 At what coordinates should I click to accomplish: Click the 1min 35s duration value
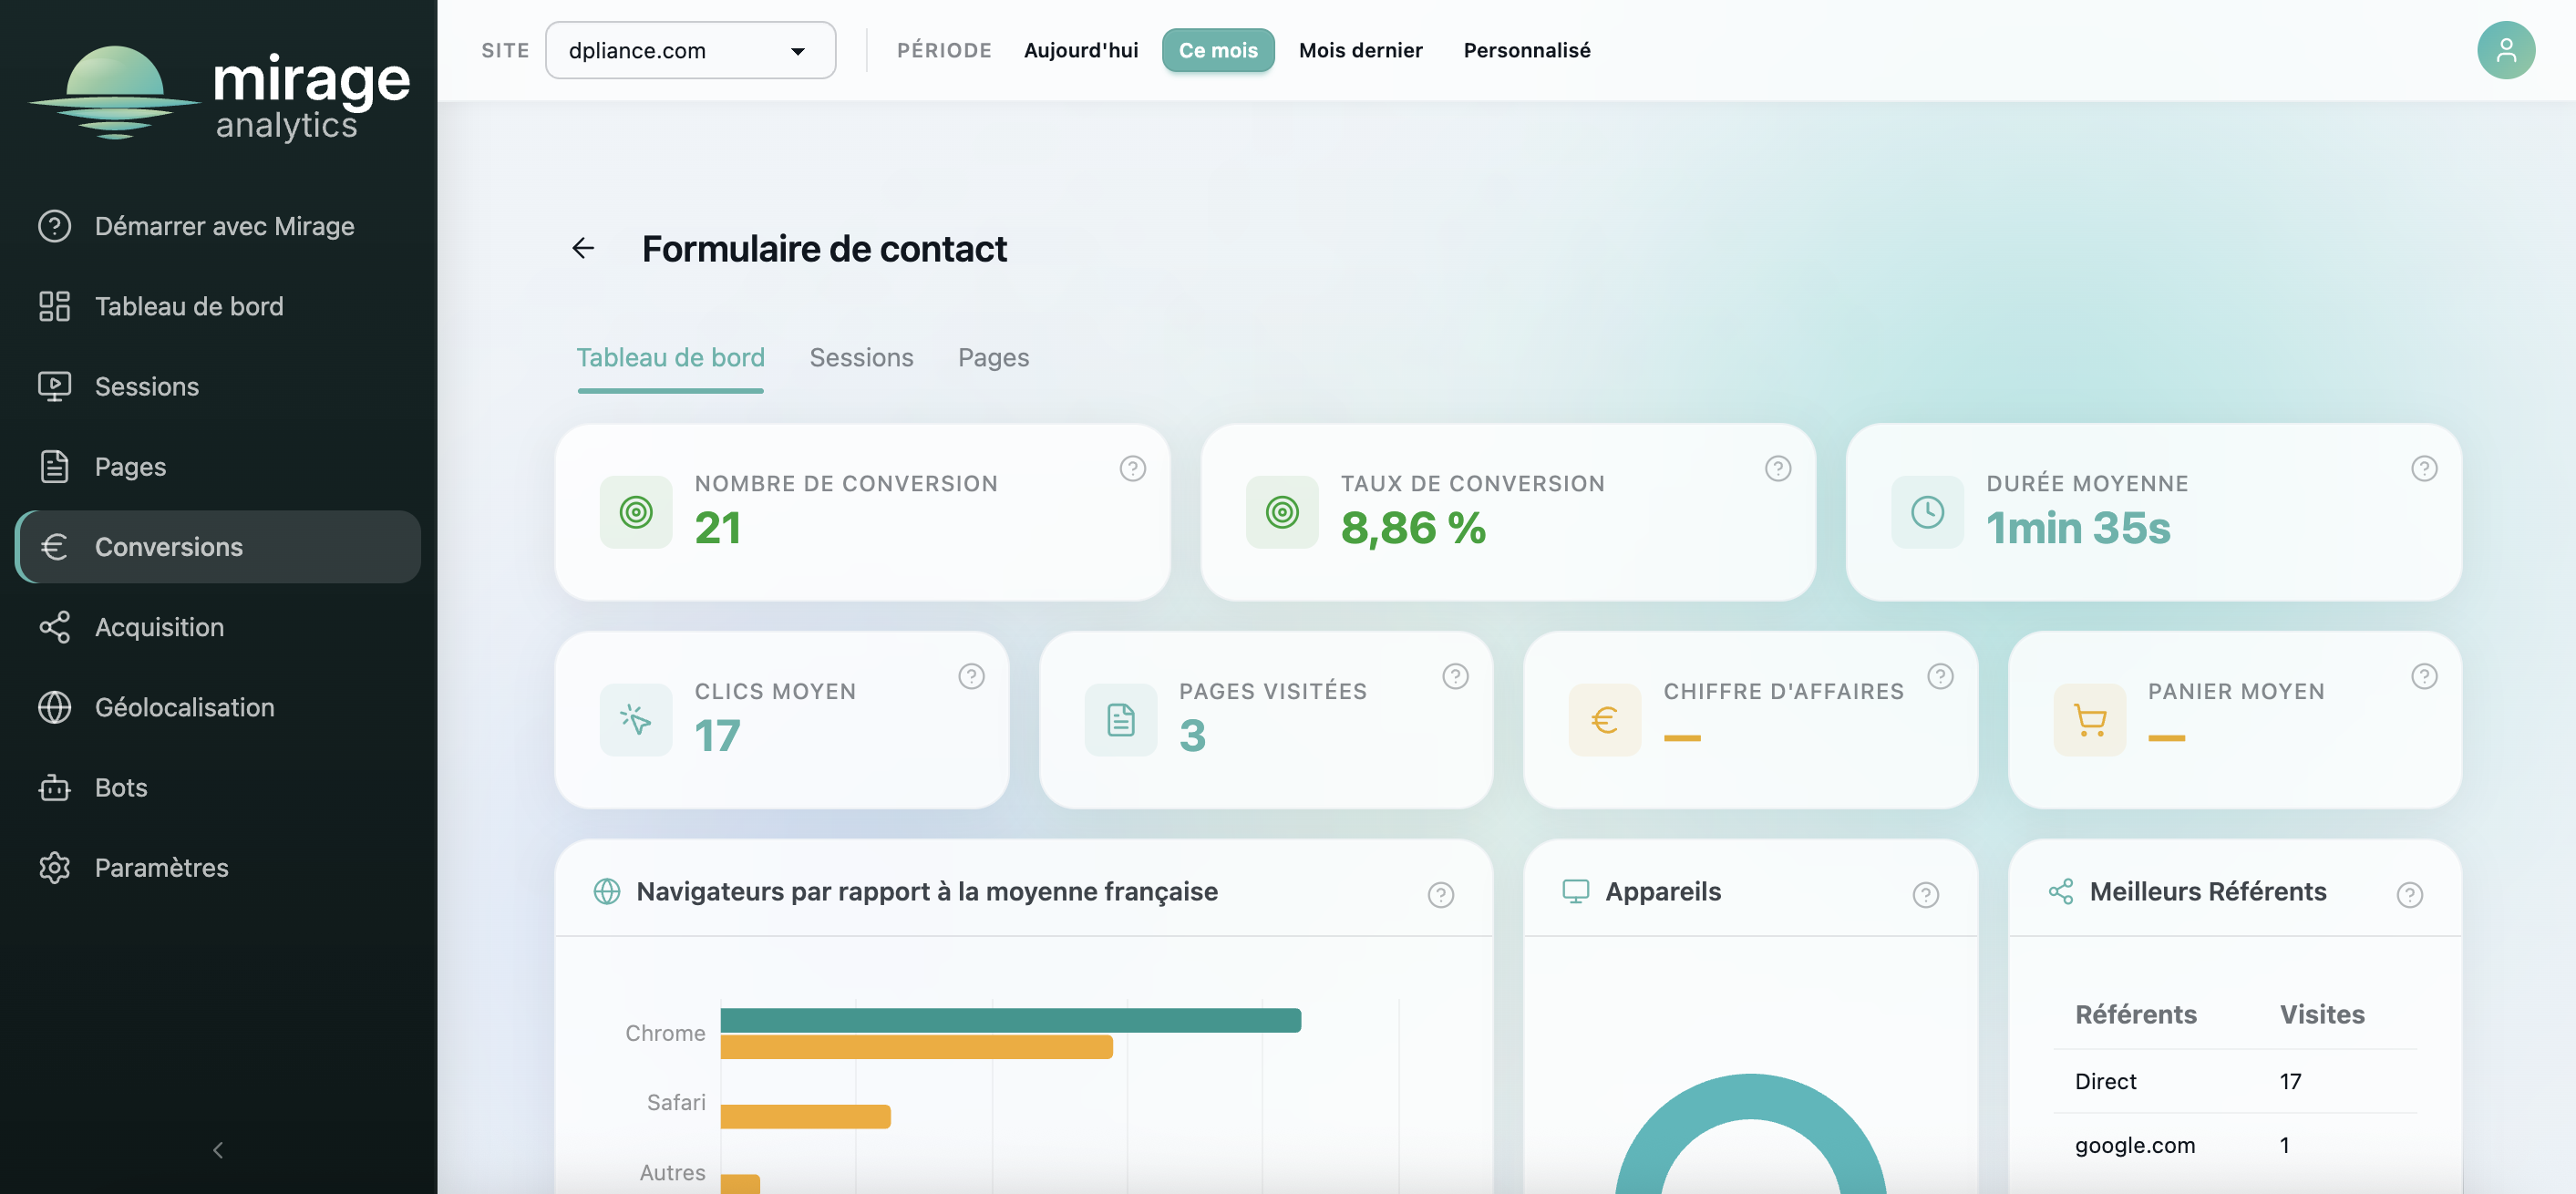click(2077, 527)
